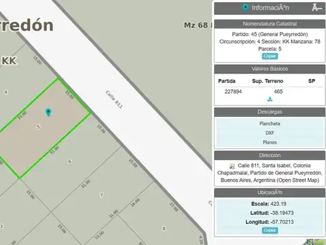
Task: Click the 16.00 measurement label near parcel 7
Action: [x=135, y=202]
